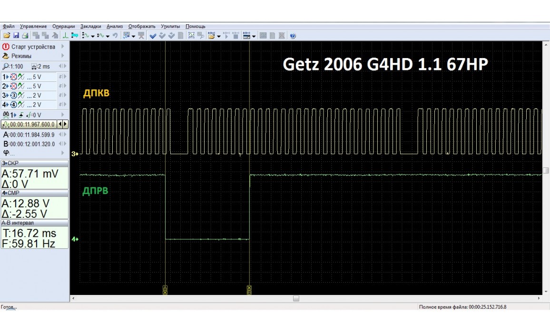Click the blue checkmark toolbar icon
This screenshot has width=550, height=333.
(x=153, y=36)
